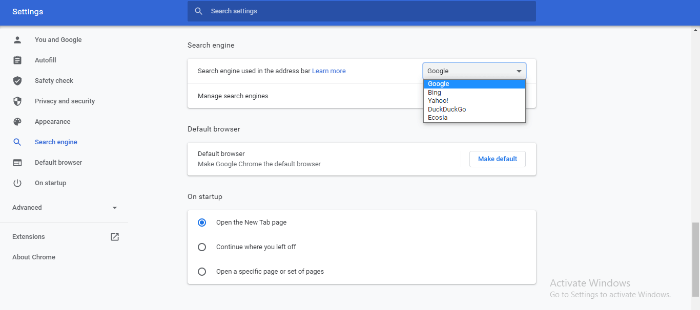Image resolution: width=700 pixels, height=310 pixels.
Task: Click the Default browser window icon
Action: point(17,163)
